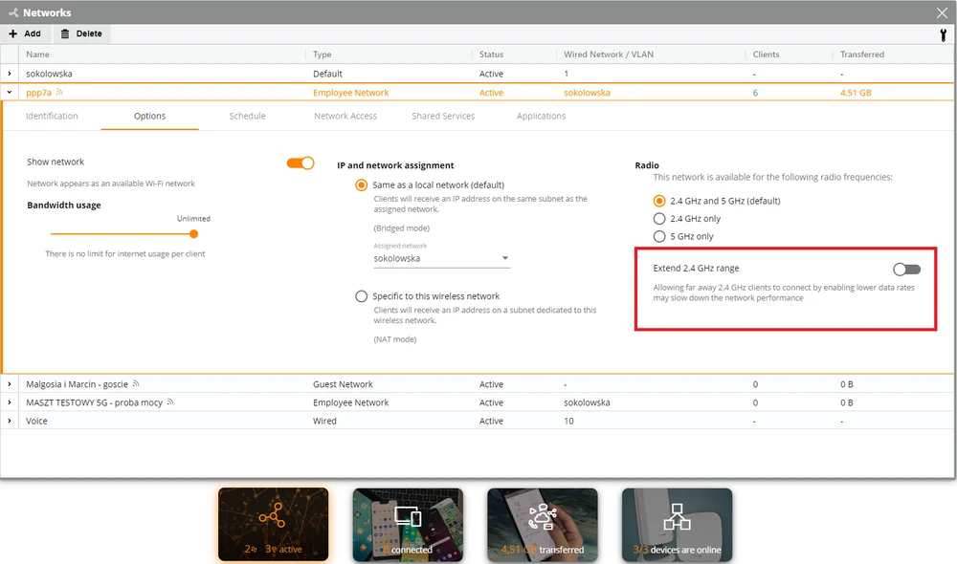
Task: Turn off the Show network toggle
Action: (300, 163)
